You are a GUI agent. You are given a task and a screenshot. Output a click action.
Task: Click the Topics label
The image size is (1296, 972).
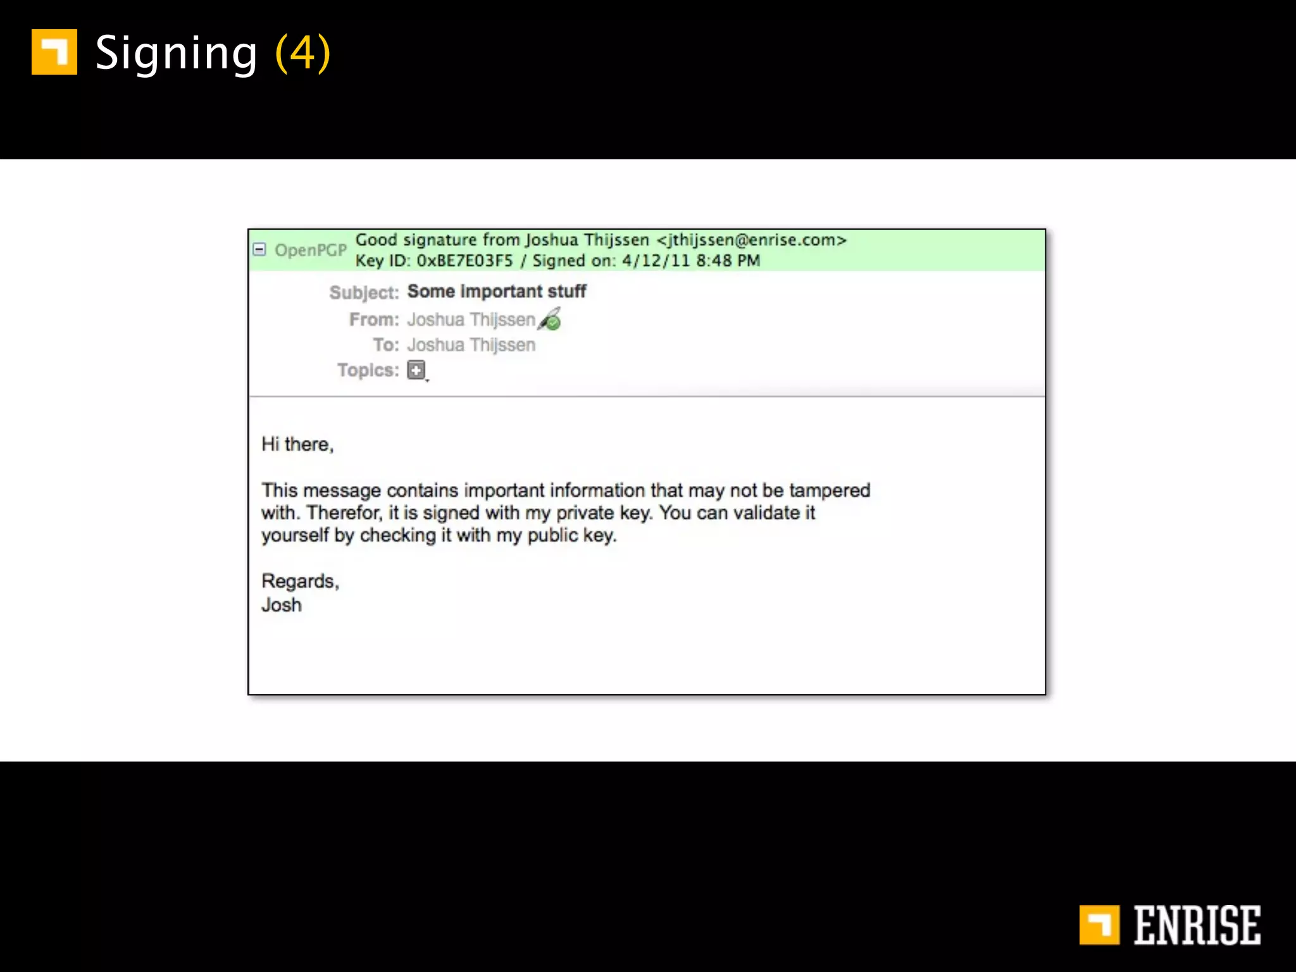pyautogui.click(x=367, y=370)
